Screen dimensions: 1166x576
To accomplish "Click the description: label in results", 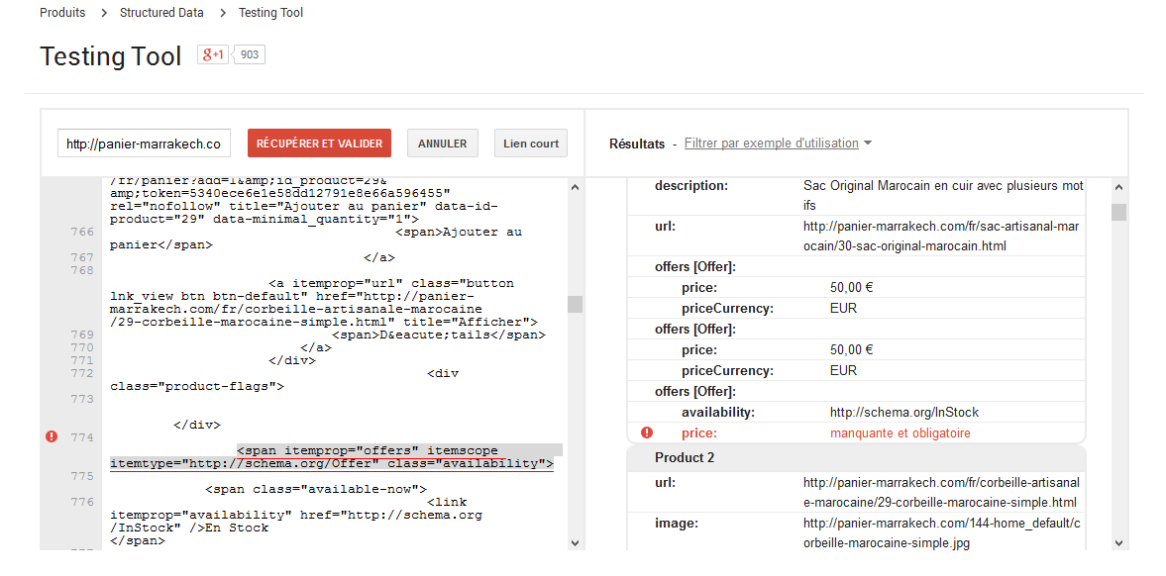I will (x=691, y=185).
